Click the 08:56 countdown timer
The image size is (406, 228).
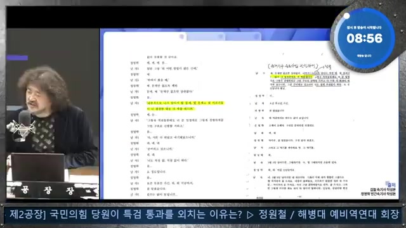[x=364, y=39]
